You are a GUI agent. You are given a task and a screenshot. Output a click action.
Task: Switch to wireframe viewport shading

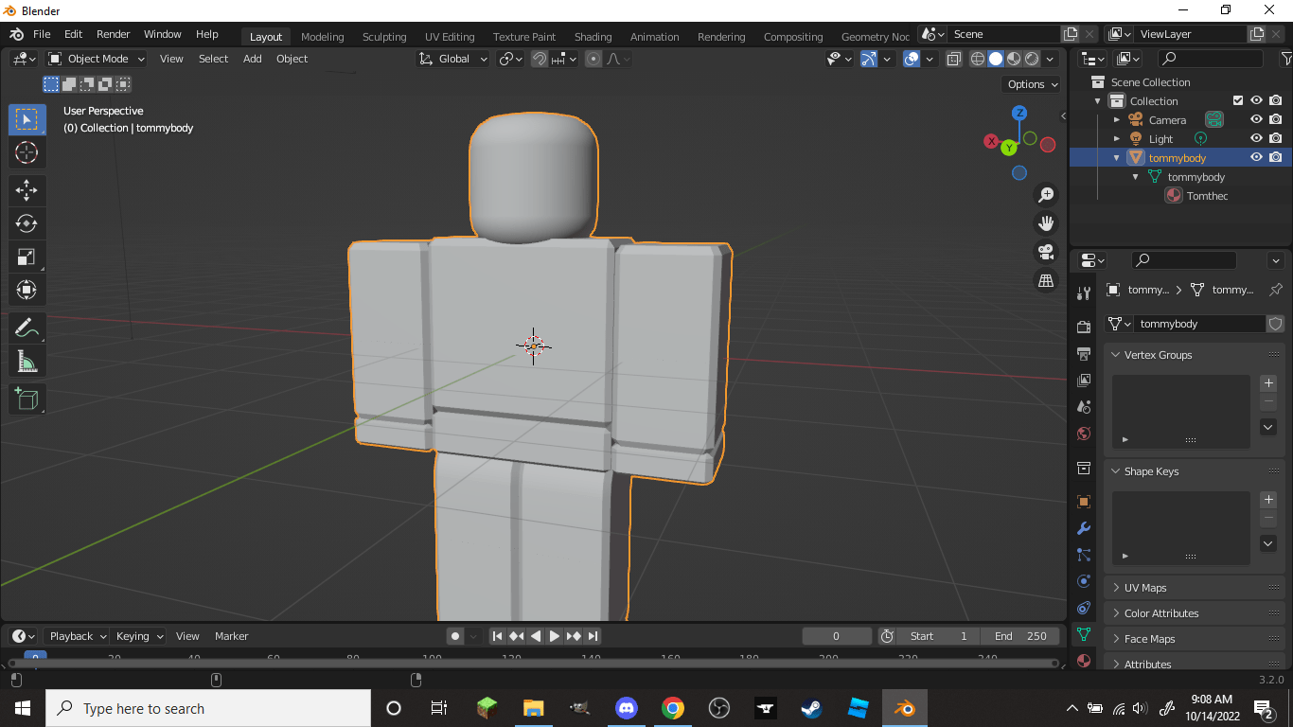(x=978, y=59)
